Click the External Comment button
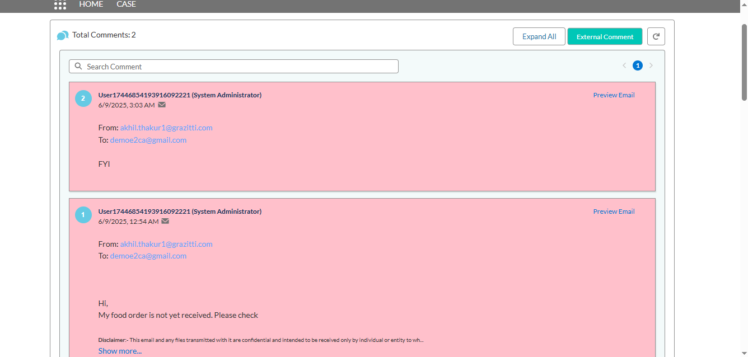 605,36
